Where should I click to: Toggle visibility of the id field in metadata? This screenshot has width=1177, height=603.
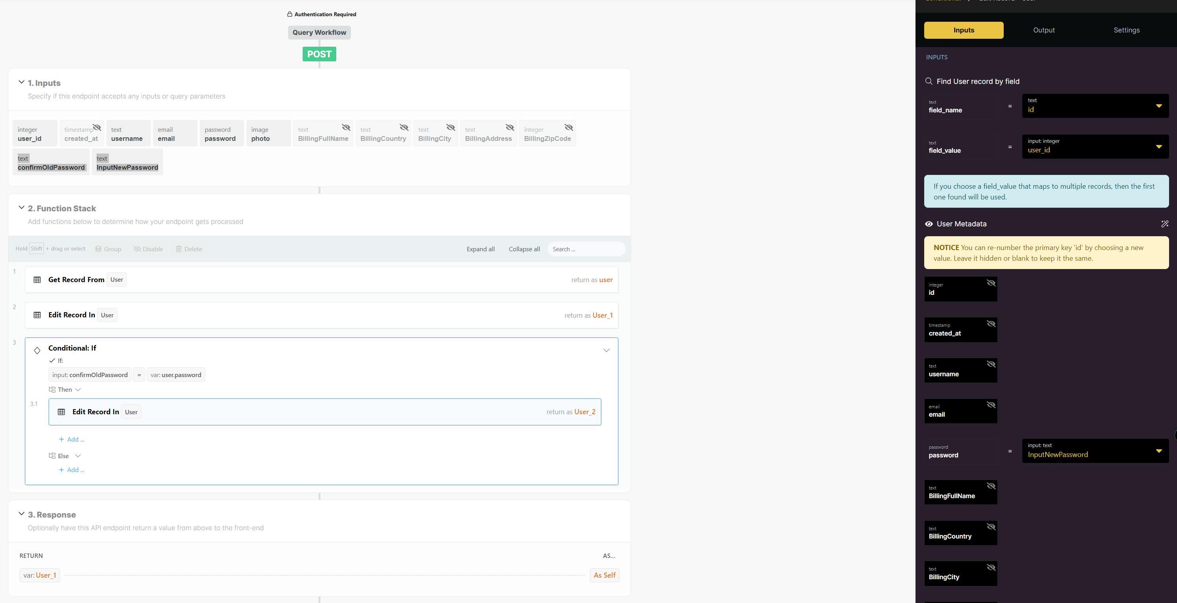pyautogui.click(x=991, y=283)
